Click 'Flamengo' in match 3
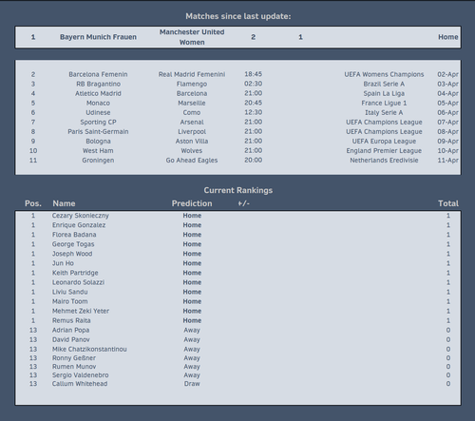475x421 pixels. (x=192, y=84)
